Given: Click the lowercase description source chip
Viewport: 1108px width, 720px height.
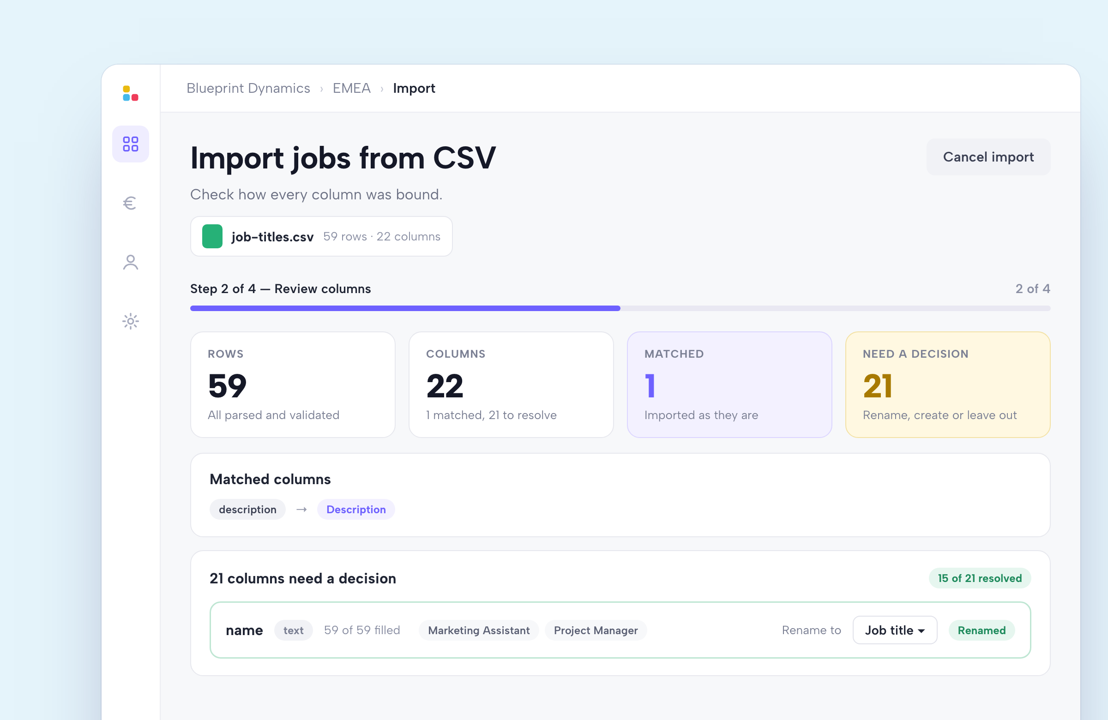Looking at the screenshot, I should pyautogui.click(x=247, y=510).
